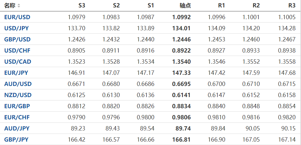
Task: Open the USD/JPY currency pair link
Action: [x=17, y=28]
